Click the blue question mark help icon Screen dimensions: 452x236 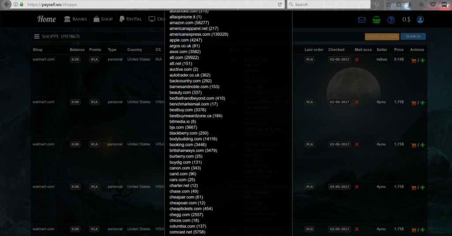click(391, 19)
